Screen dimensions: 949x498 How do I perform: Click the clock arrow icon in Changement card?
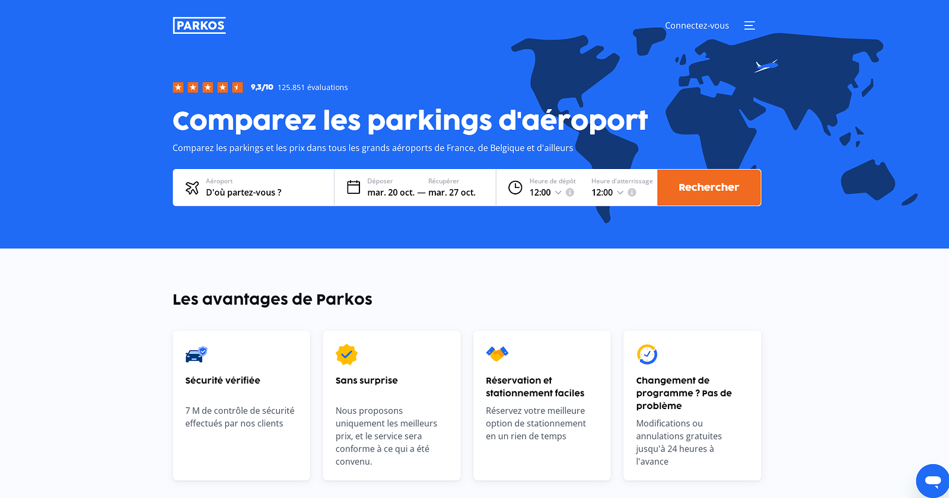pyautogui.click(x=647, y=355)
